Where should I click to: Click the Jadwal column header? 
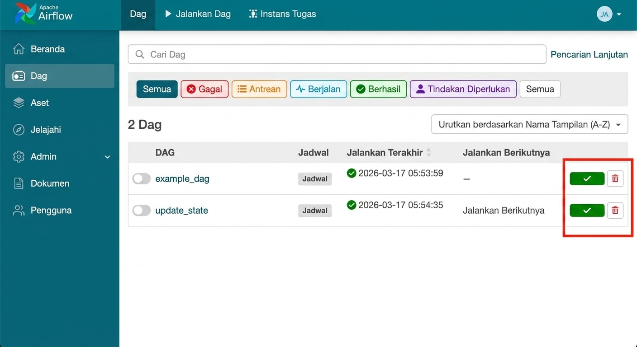click(x=314, y=153)
